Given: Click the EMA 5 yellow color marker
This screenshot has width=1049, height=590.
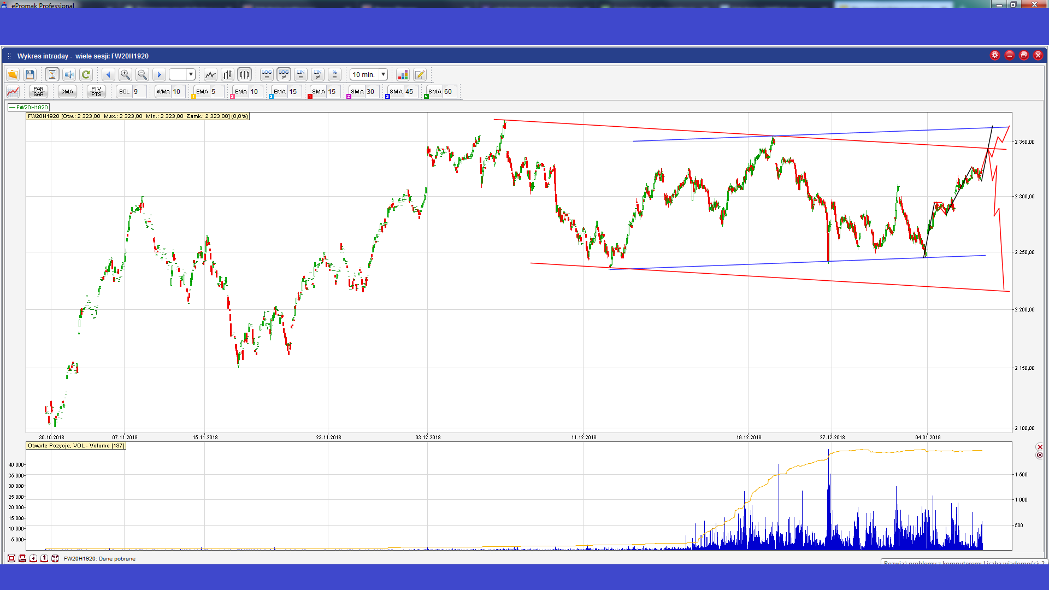Looking at the screenshot, I should pyautogui.click(x=193, y=97).
